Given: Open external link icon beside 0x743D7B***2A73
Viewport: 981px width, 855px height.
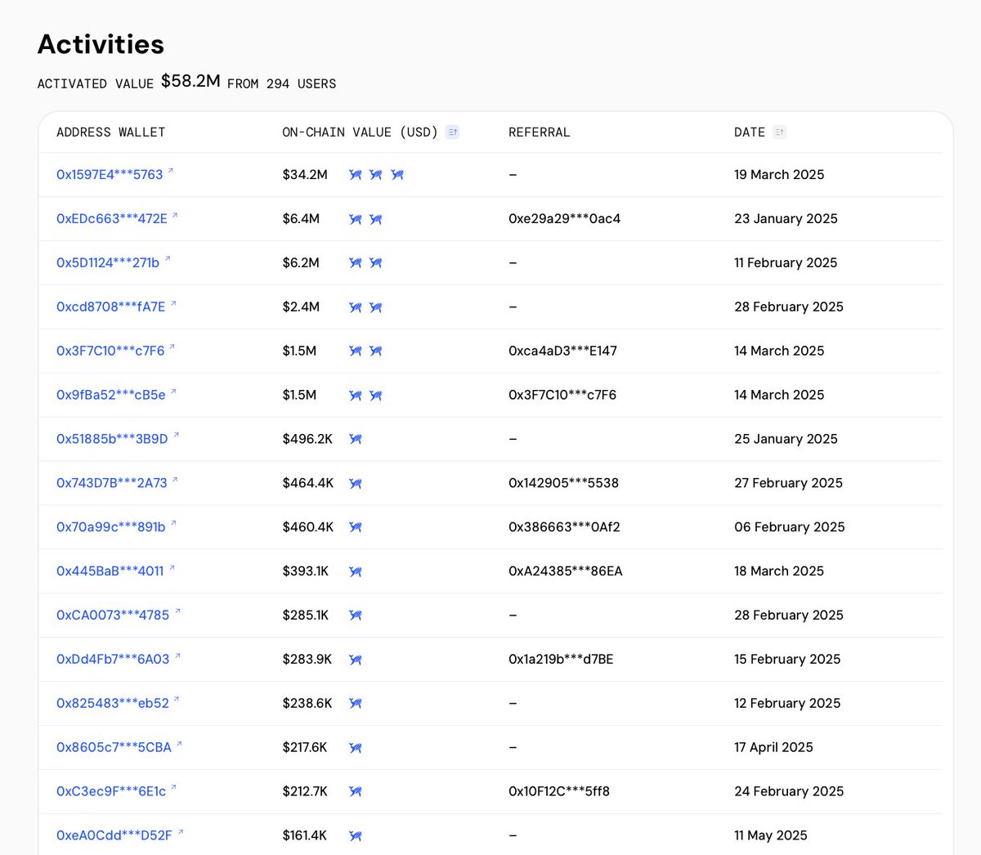Looking at the screenshot, I should [175, 481].
